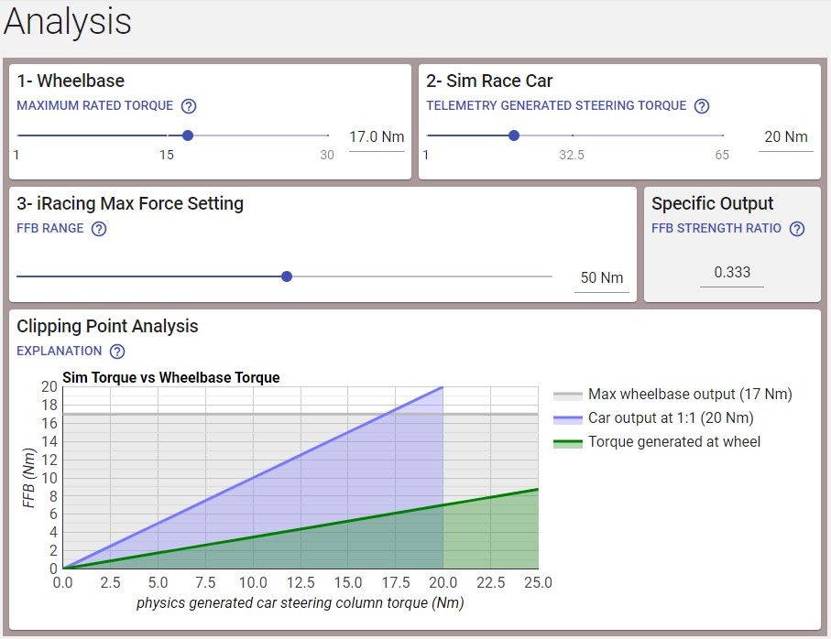Click the 30 tick label under wheelbase slider
831x639 pixels.
click(x=327, y=155)
